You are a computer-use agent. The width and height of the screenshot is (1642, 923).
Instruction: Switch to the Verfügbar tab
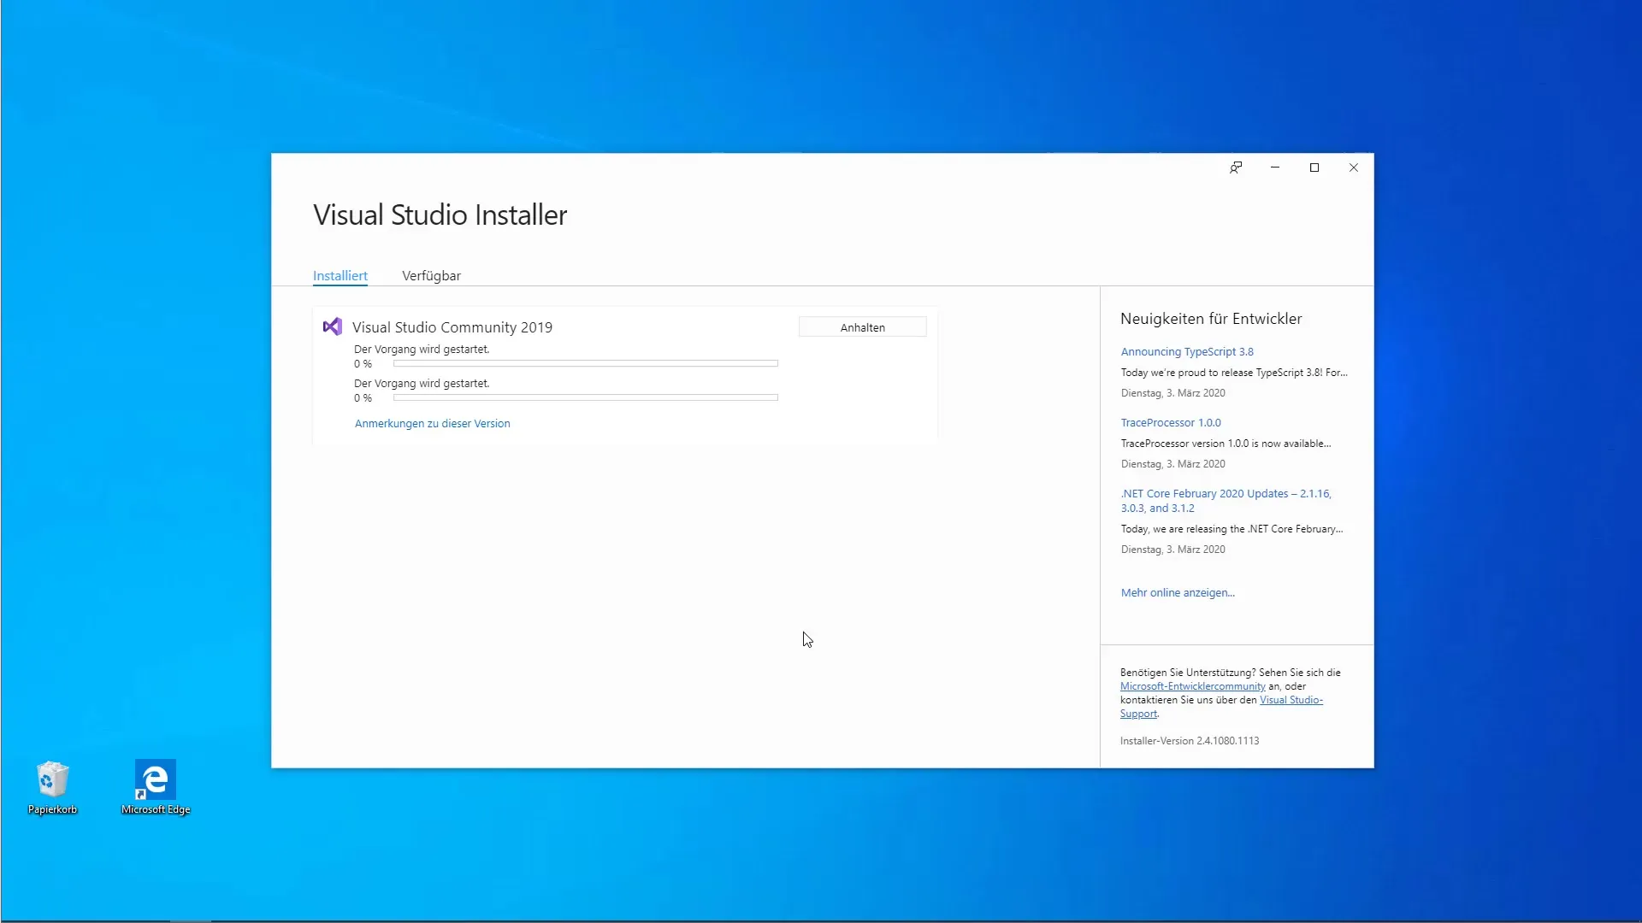[431, 275]
